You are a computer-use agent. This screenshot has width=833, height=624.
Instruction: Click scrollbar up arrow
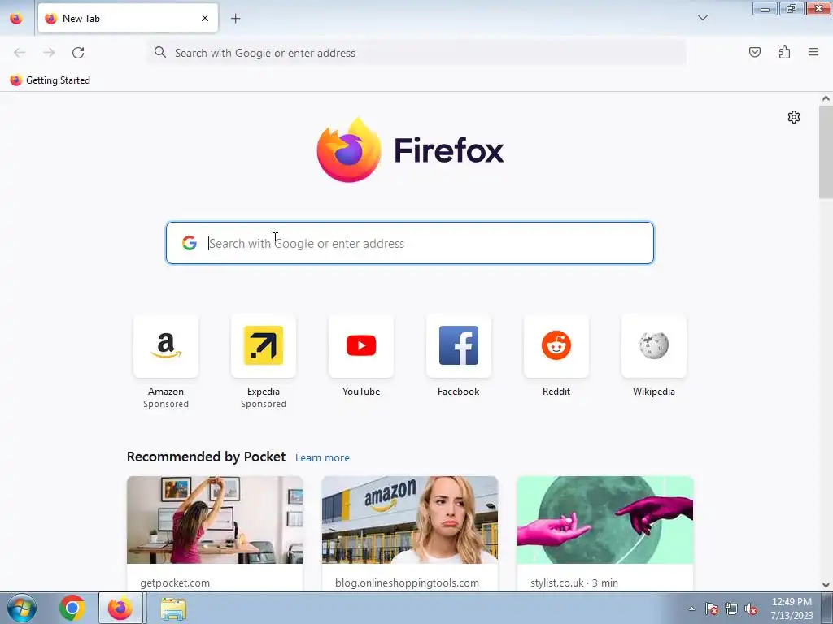click(826, 98)
